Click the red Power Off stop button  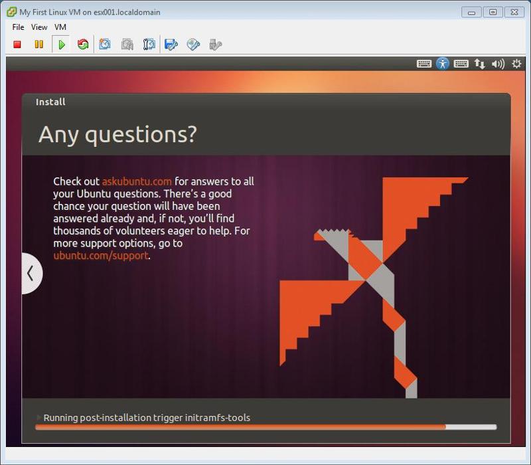tap(17, 45)
